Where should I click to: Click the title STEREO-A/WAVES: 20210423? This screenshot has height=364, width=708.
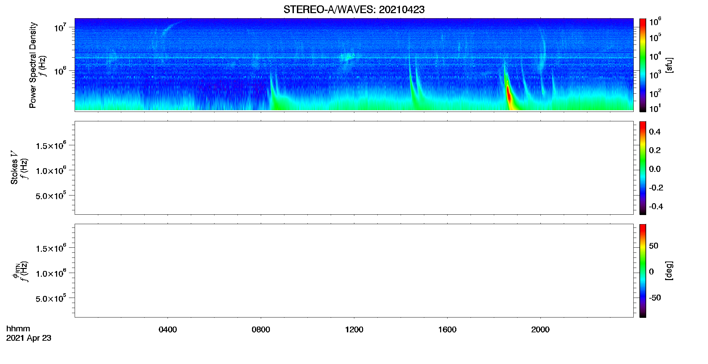[x=354, y=10]
